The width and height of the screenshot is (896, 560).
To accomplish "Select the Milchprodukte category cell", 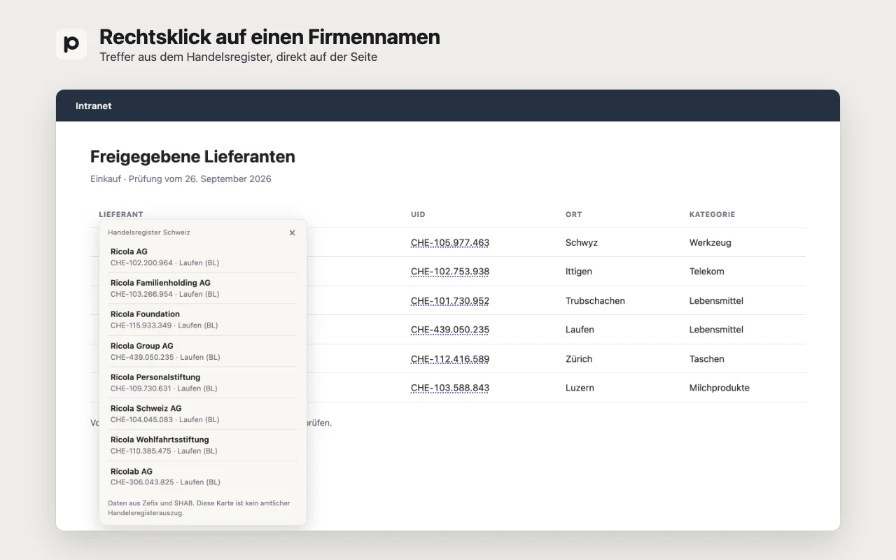I will pos(720,388).
